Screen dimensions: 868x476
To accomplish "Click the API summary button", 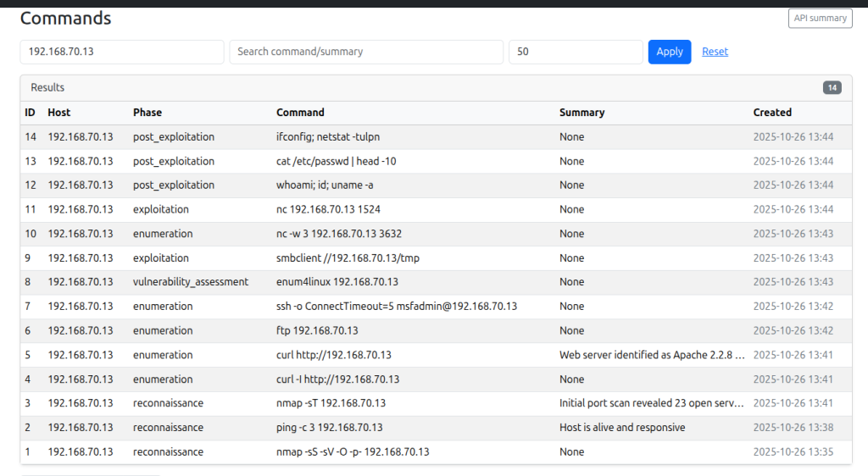I will 820,18.
